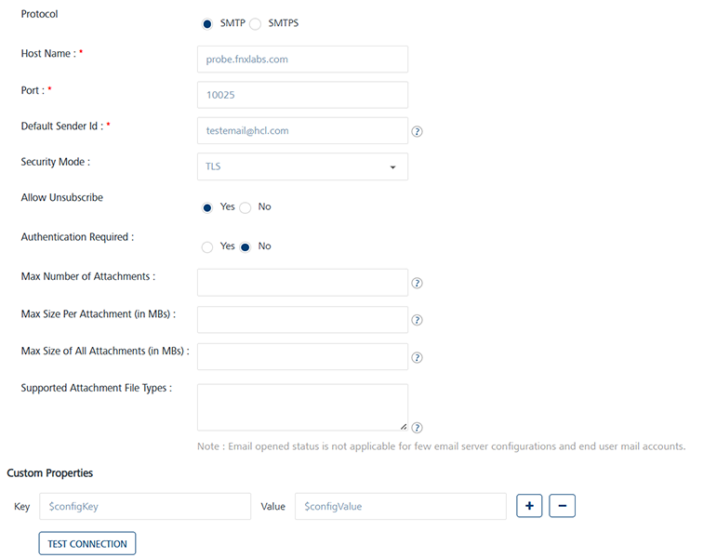Remove custom property with minus button

click(562, 506)
